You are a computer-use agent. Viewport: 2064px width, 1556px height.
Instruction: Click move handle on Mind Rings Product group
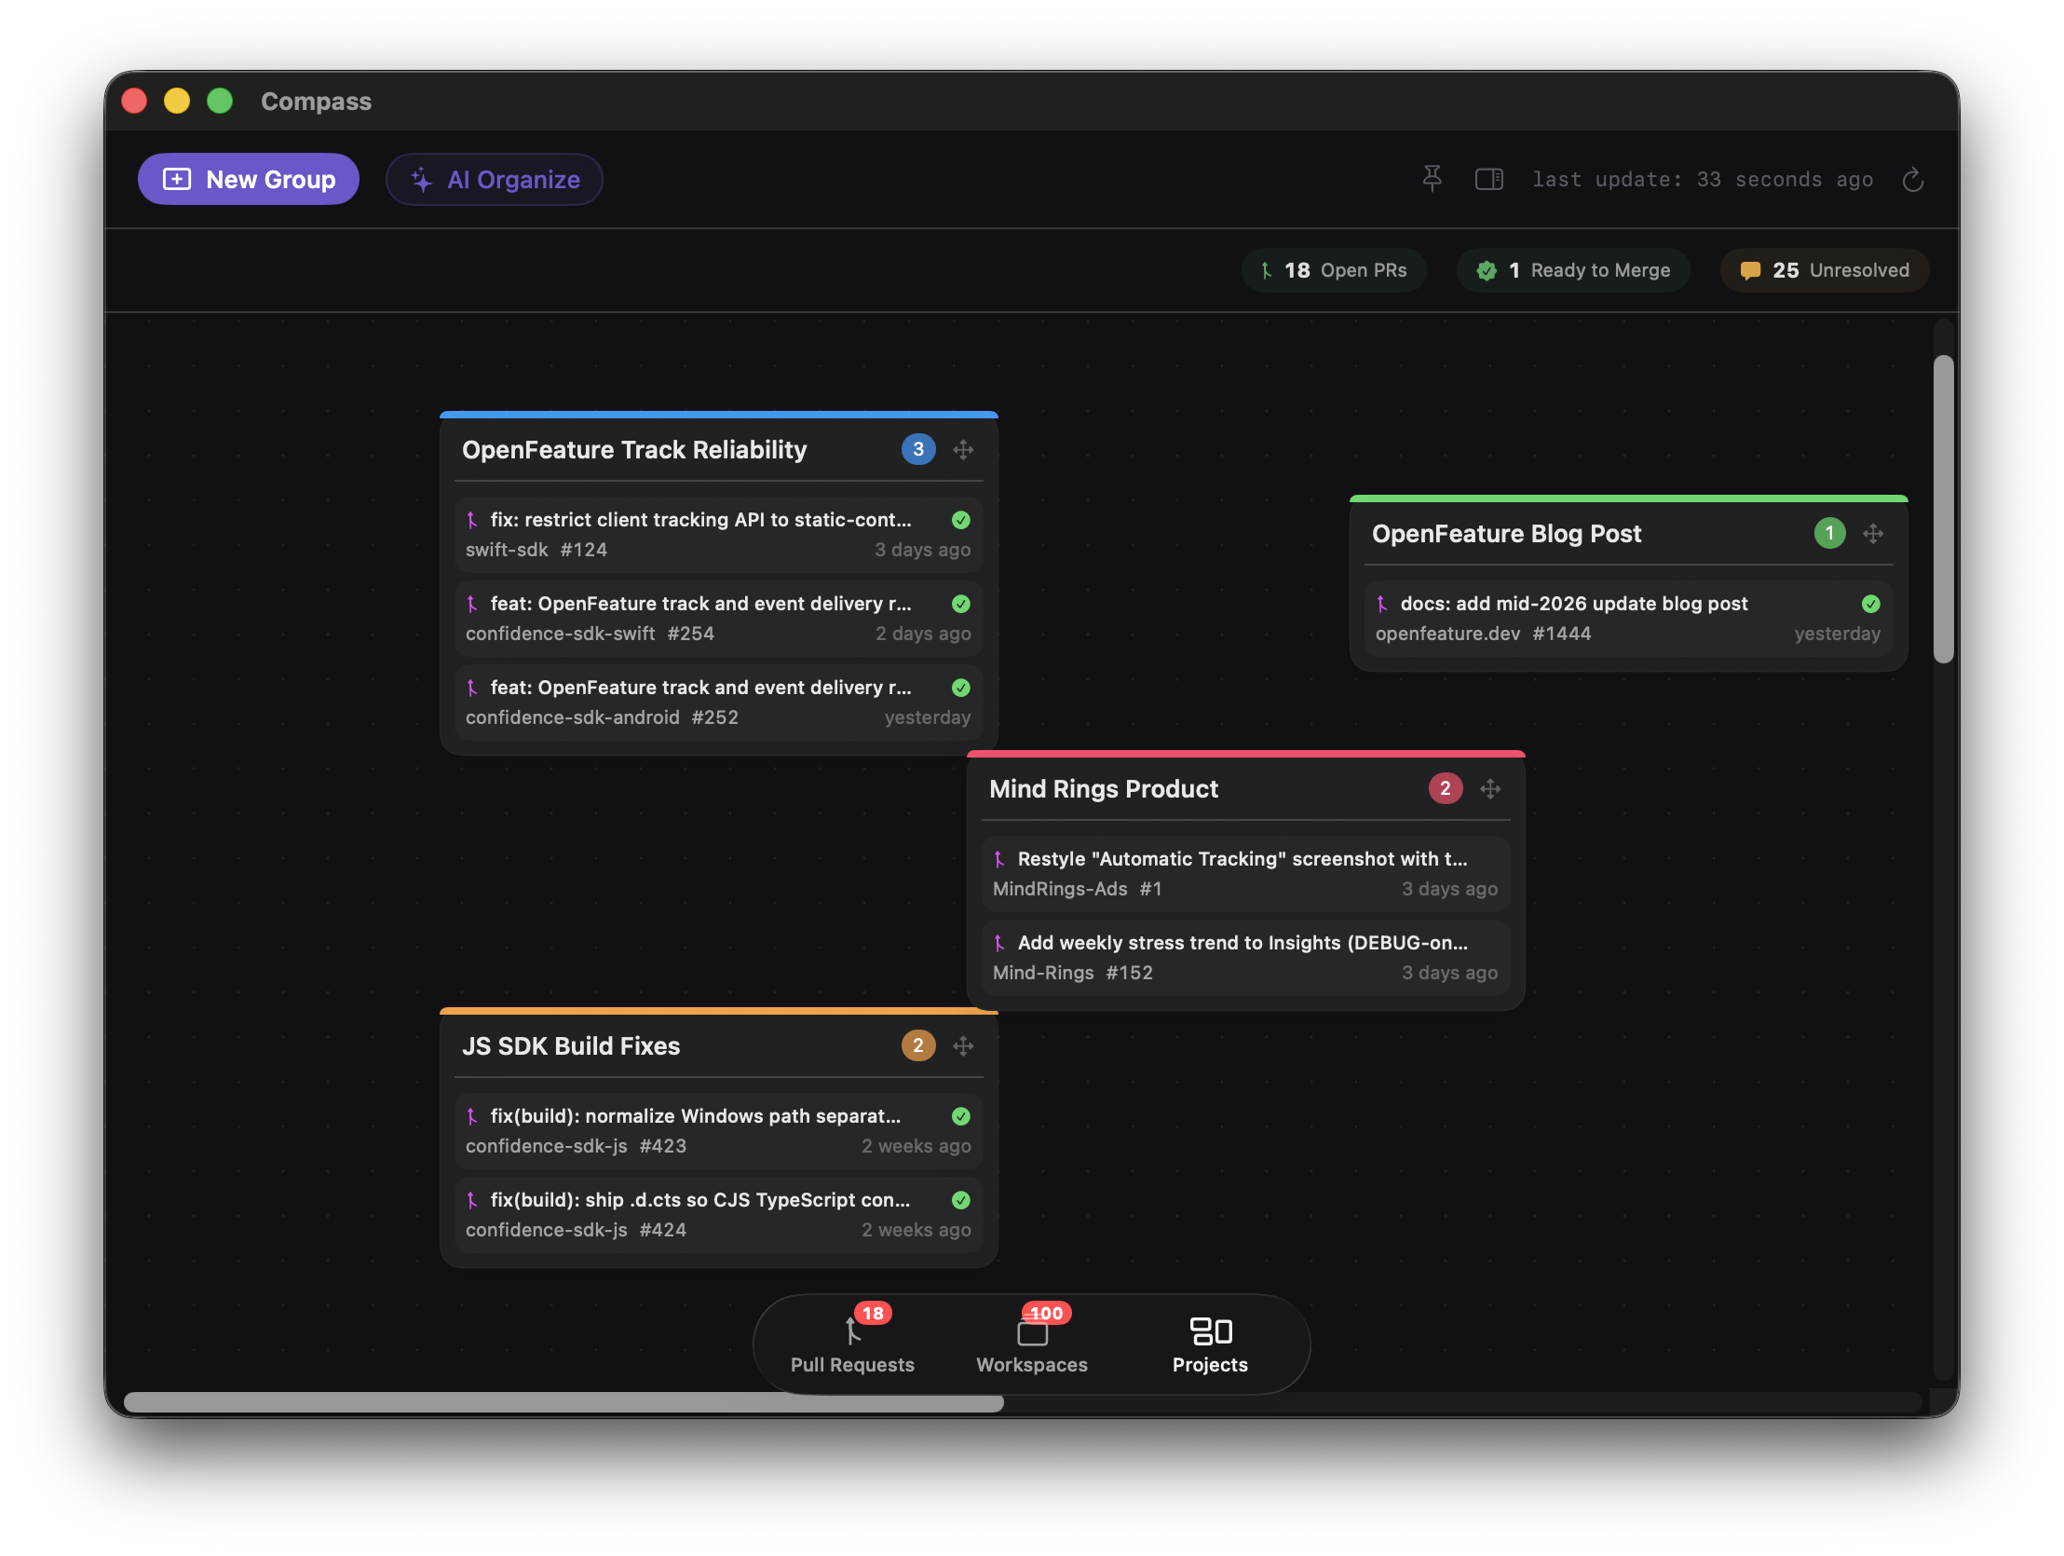(1490, 789)
